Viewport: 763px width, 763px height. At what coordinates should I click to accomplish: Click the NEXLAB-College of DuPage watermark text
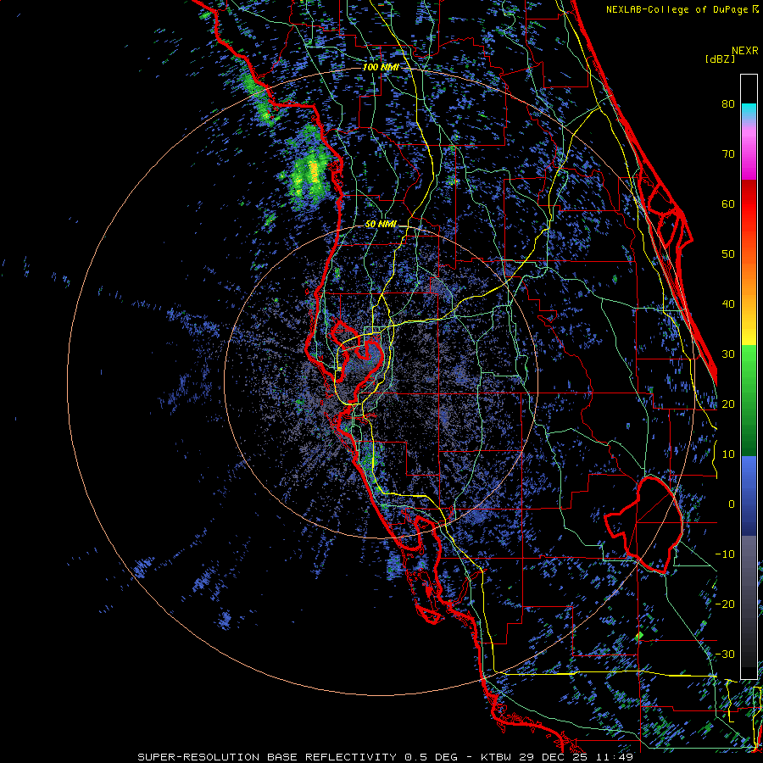pos(678,9)
